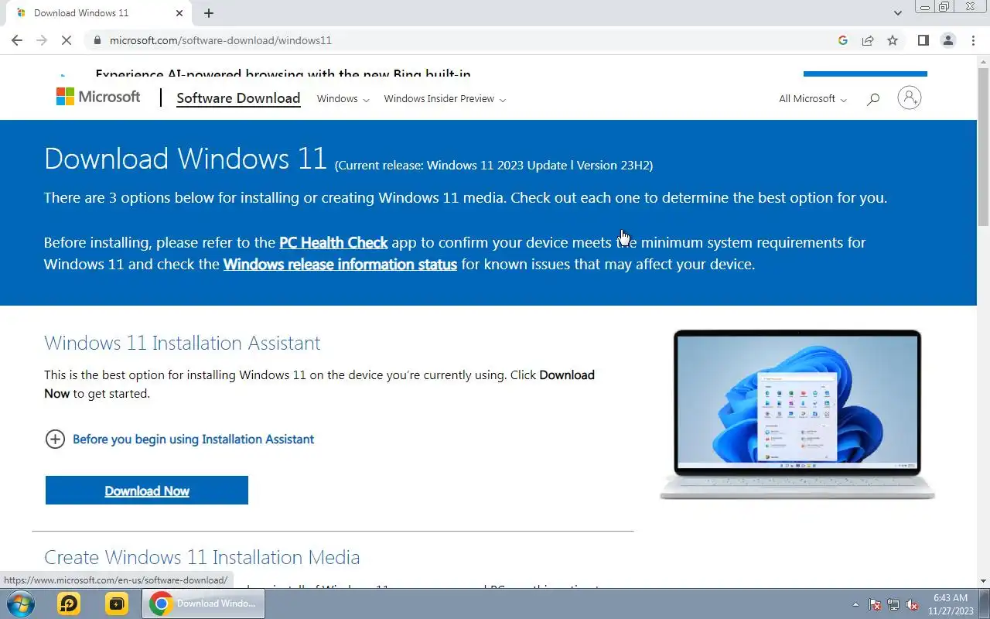Screen dimensions: 990x619
Task: Open the yellow square taskbar app
Action: [117, 604]
